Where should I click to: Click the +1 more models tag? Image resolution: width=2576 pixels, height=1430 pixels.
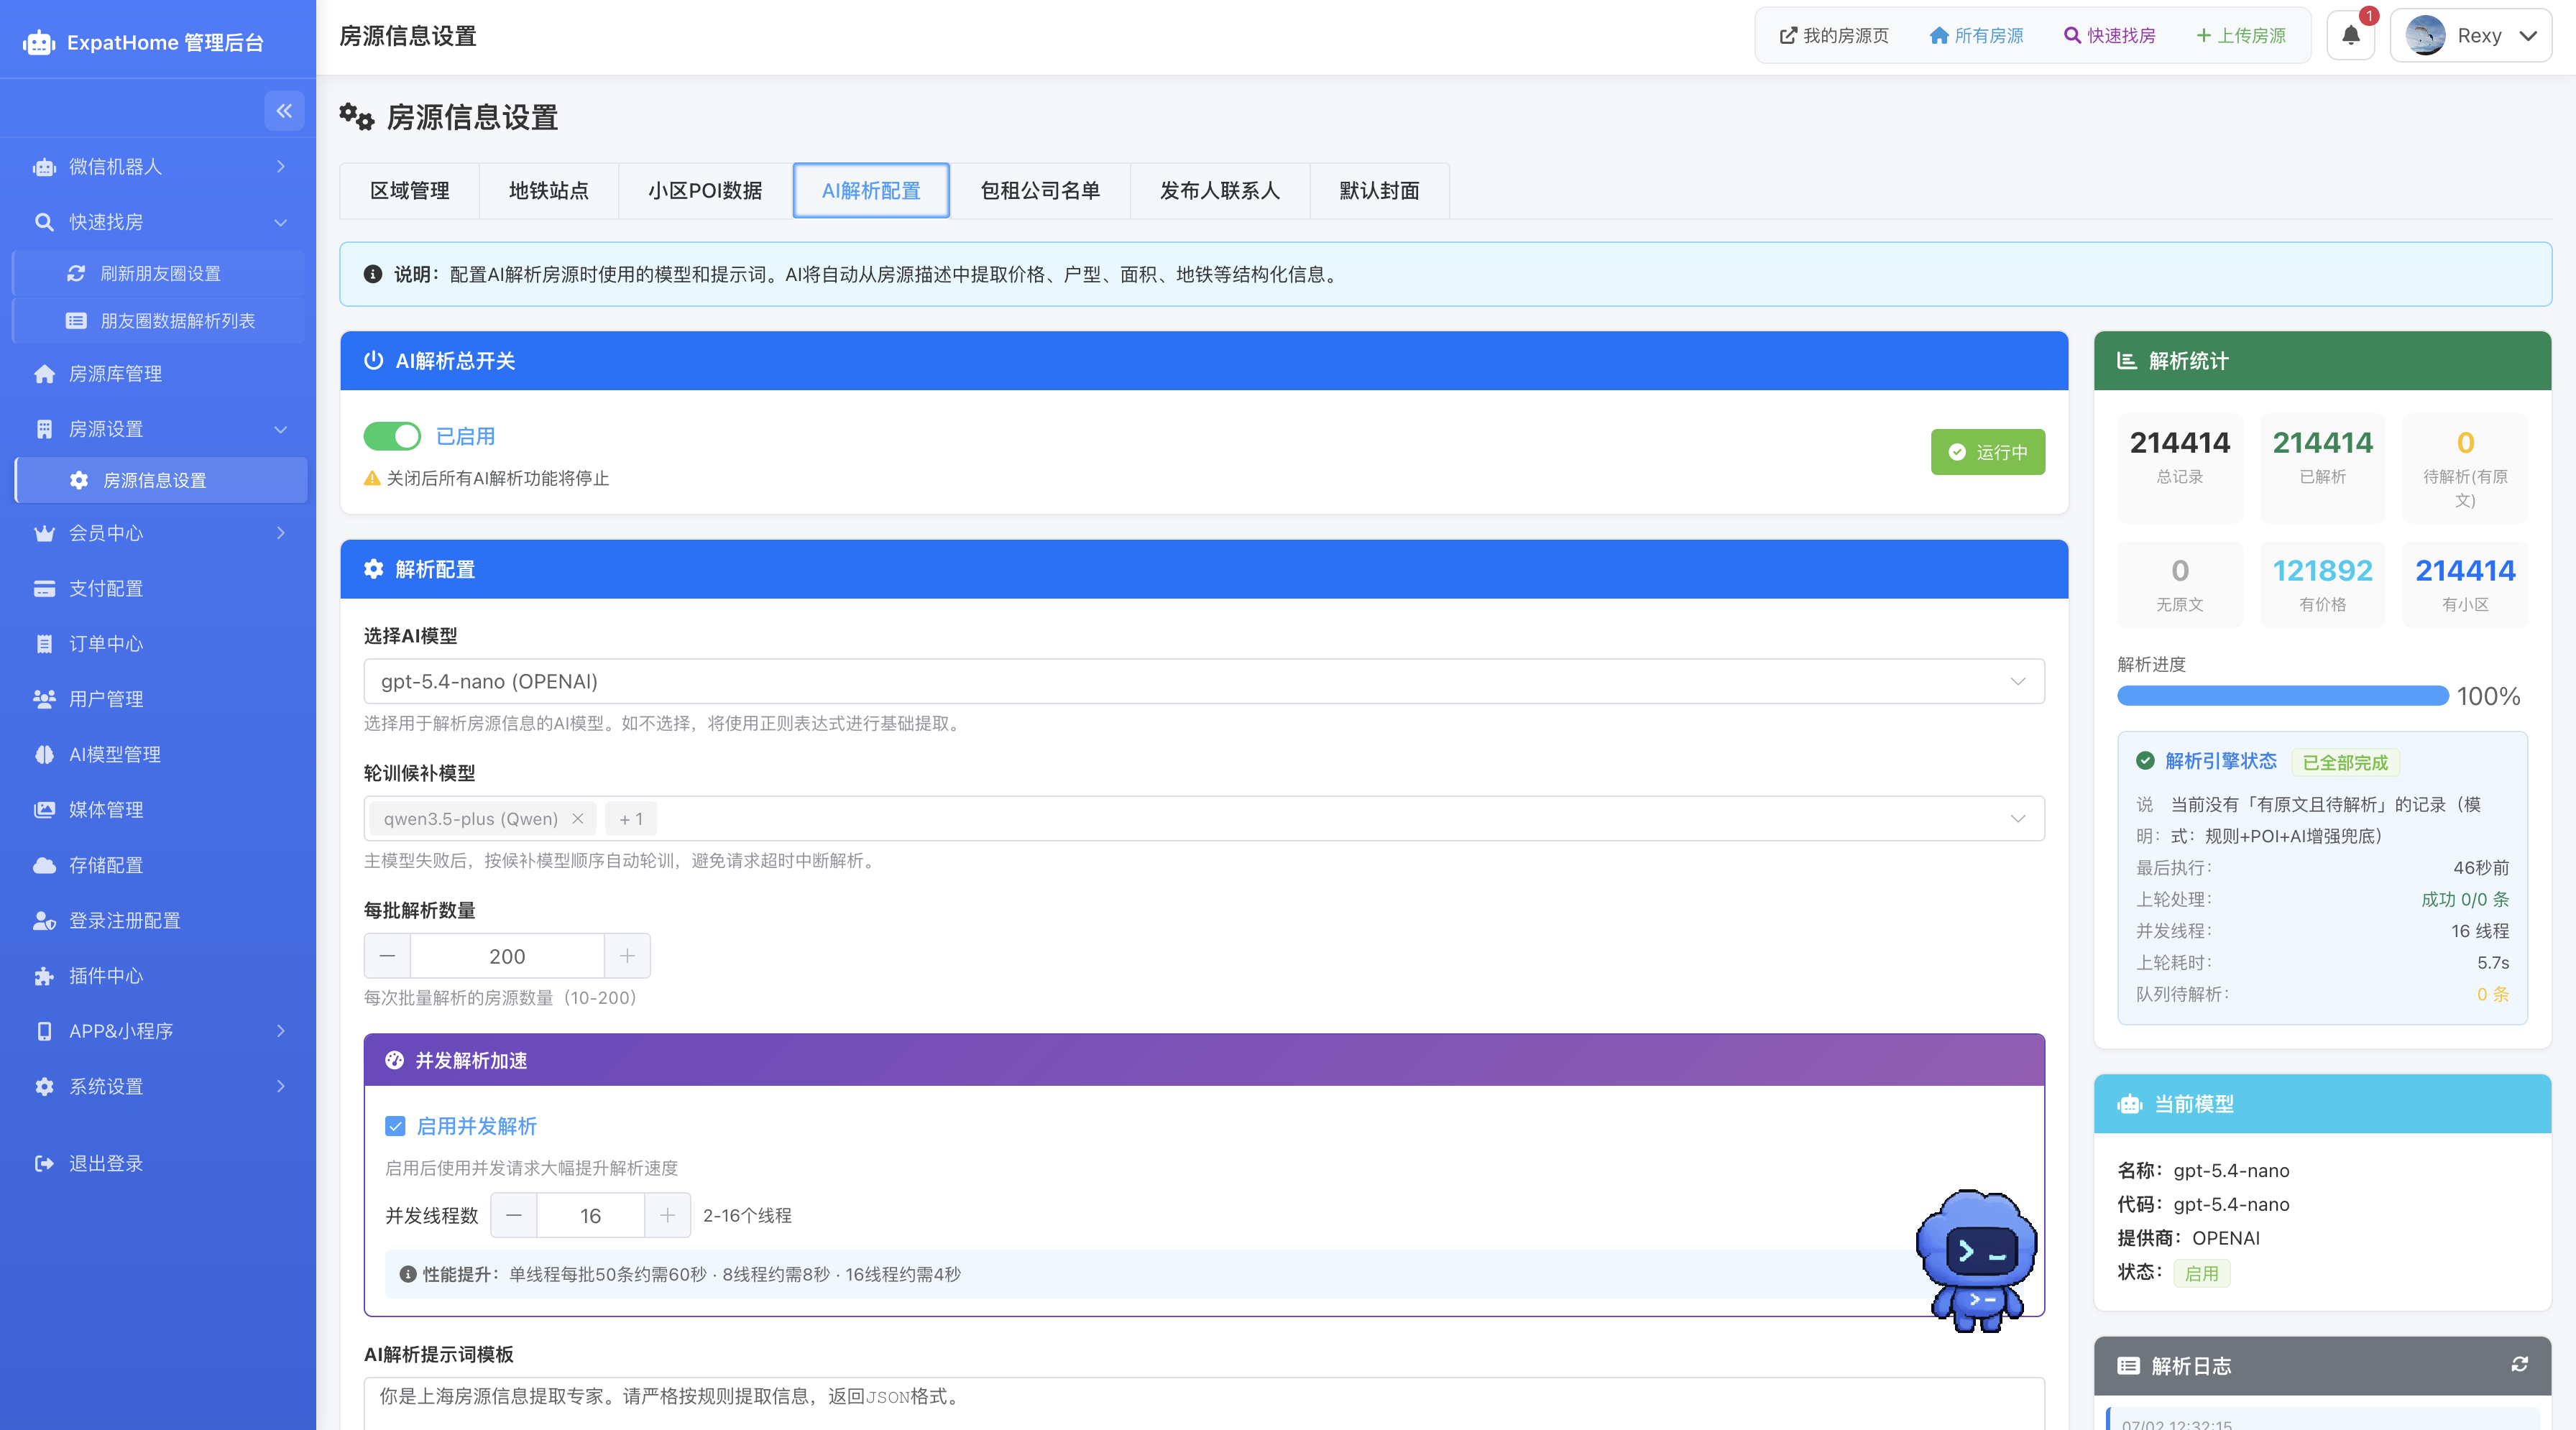631,818
